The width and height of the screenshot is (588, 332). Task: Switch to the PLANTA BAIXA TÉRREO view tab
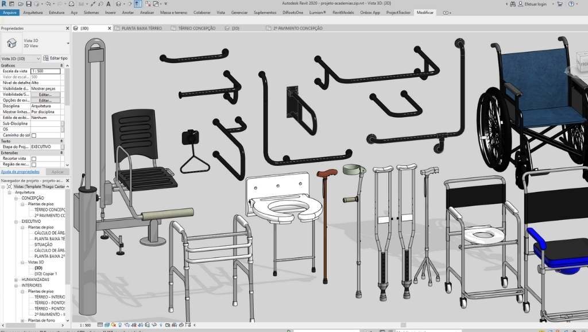[141, 28]
